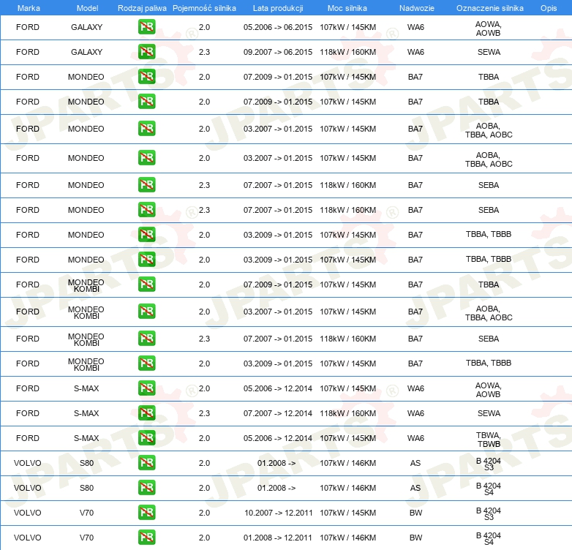Image resolution: width=572 pixels, height=550 pixels.
Task: Click VOLVO in the V70 B 4204 S4 row
Action: [28, 538]
